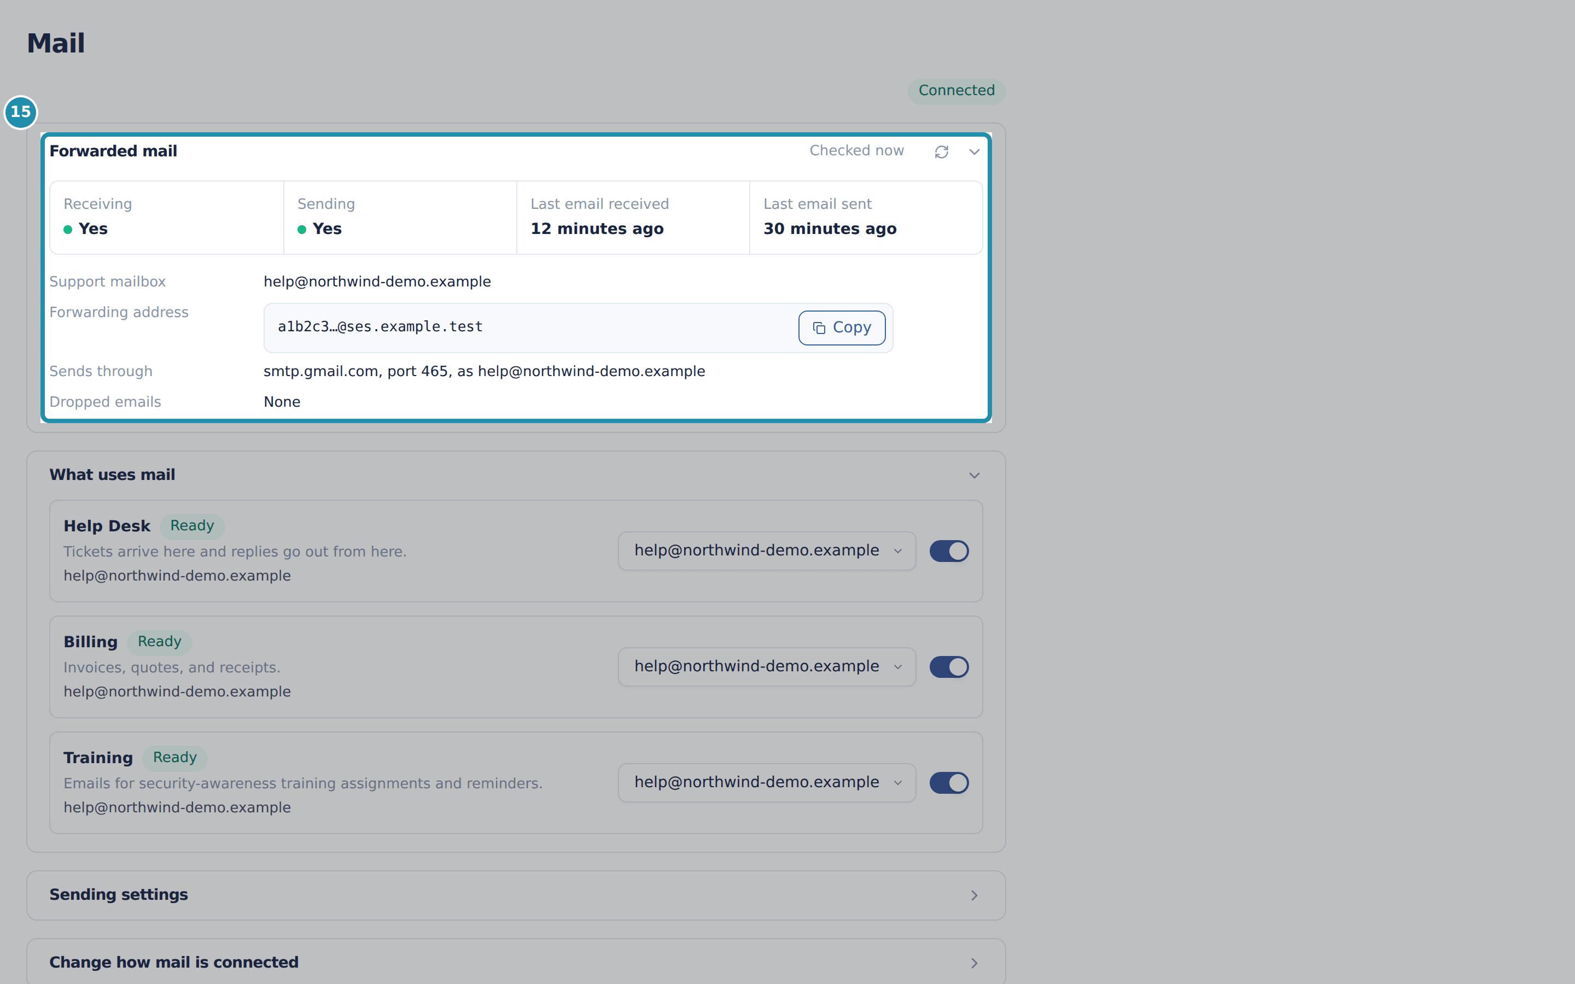
Task: Refresh the Forwarded mail status check
Action: tap(941, 151)
